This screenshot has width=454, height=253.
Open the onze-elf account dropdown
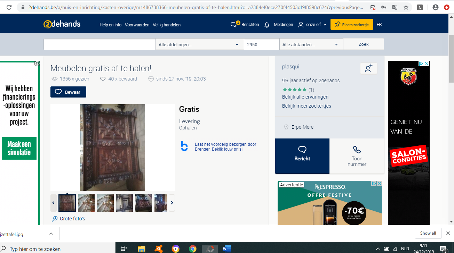point(312,25)
